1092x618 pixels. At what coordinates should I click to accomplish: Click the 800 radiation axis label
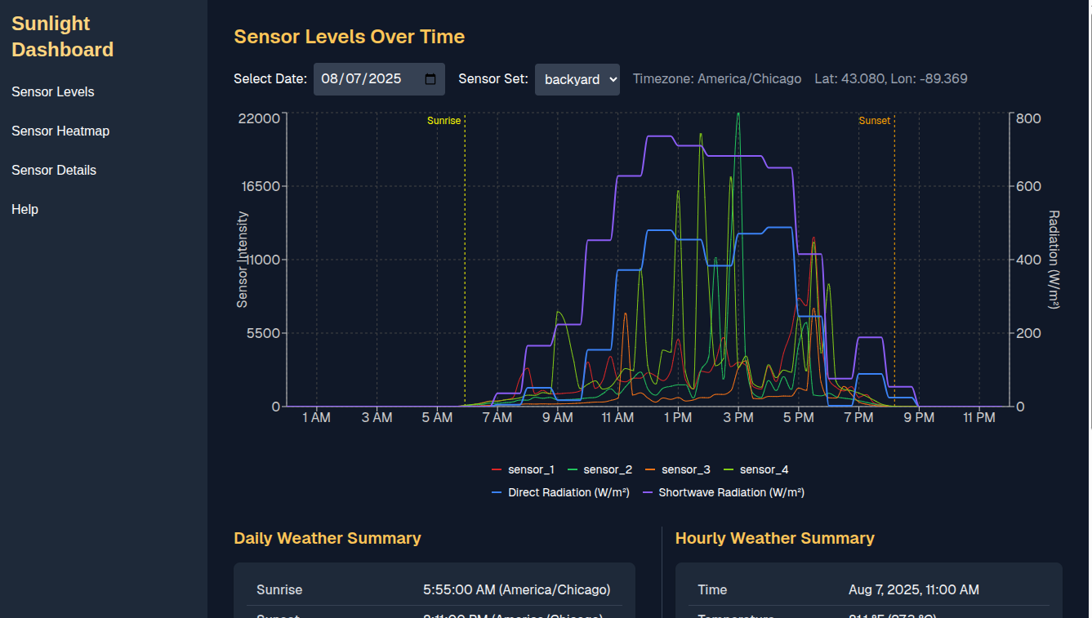tap(1029, 118)
